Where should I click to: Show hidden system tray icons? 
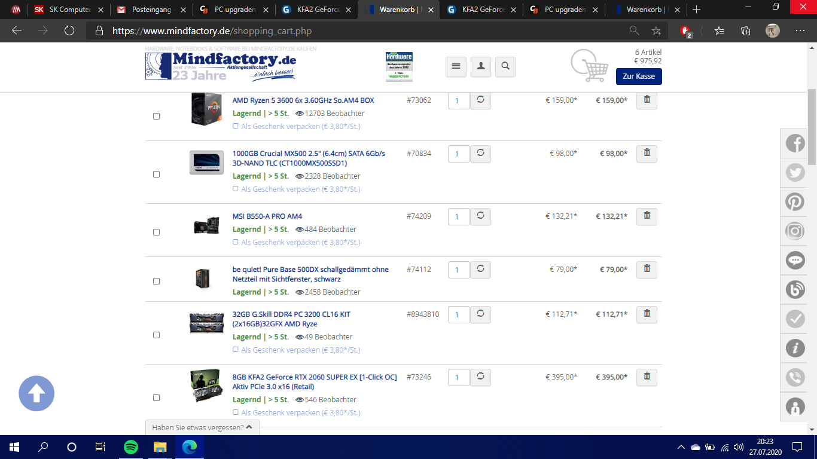[x=681, y=447]
